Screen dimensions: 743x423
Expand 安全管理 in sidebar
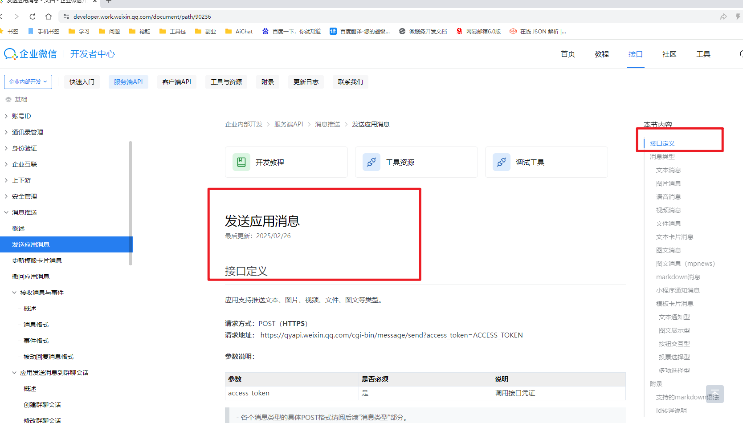coord(6,196)
